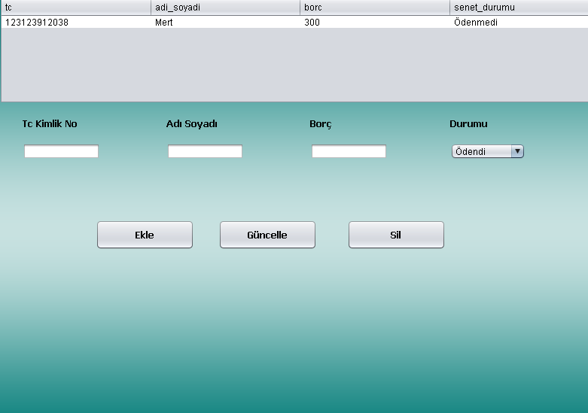
Task: Focus the Borç input field
Action: point(349,151)
